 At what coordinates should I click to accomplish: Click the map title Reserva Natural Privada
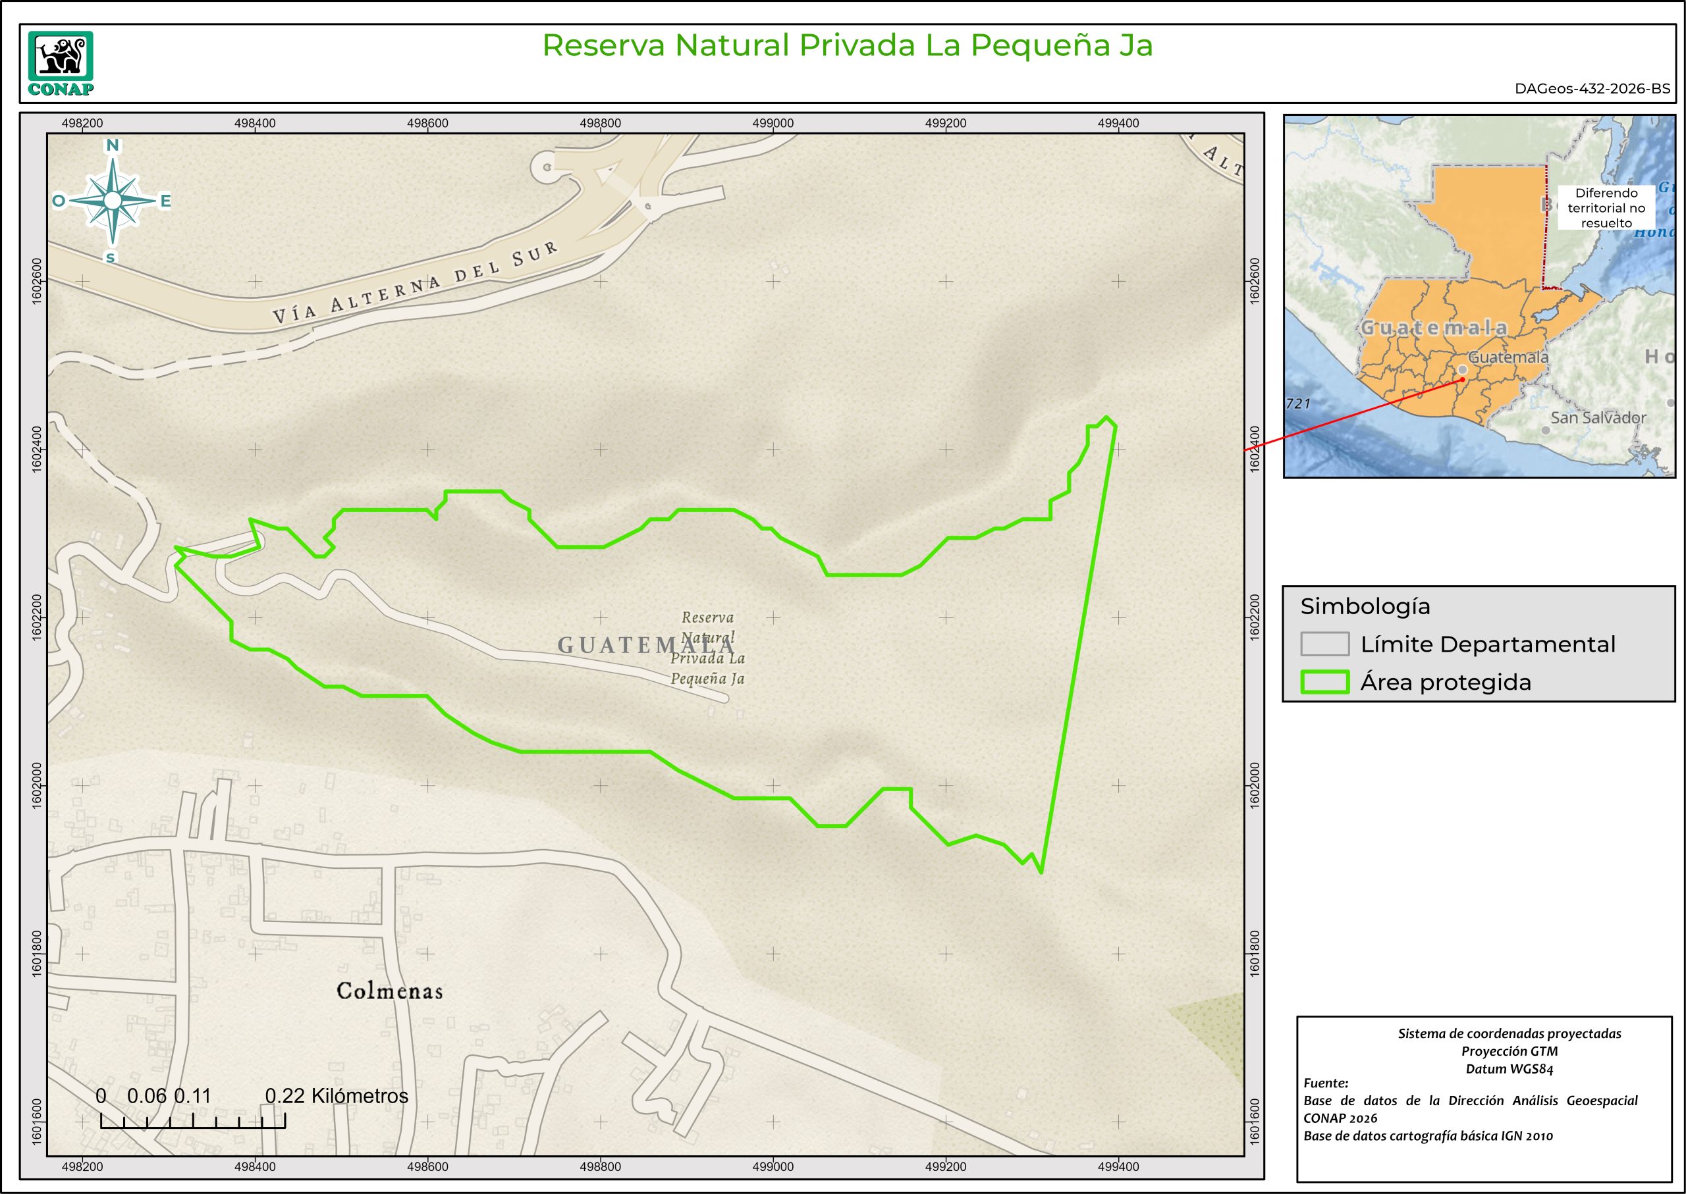[847, 45]
